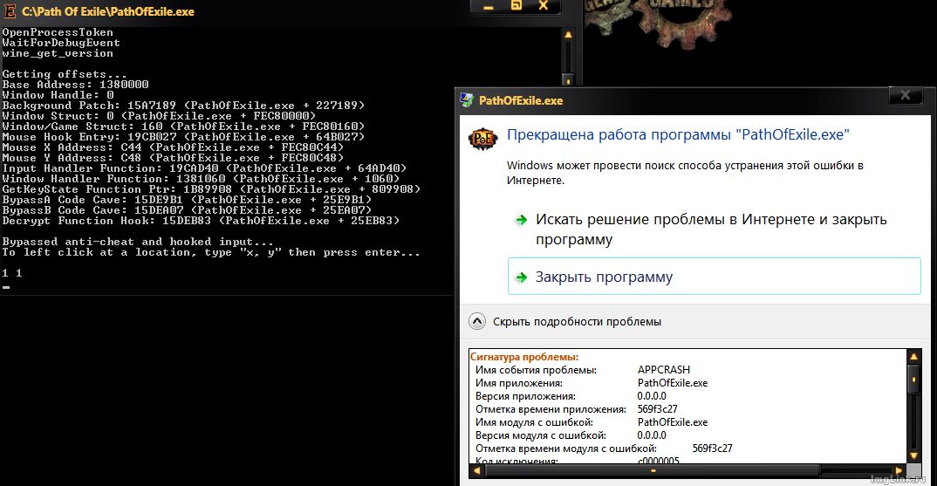This screenshot has height=486, width=937.
Task: Click the console window's title bar icon
Action: [10, 10]
